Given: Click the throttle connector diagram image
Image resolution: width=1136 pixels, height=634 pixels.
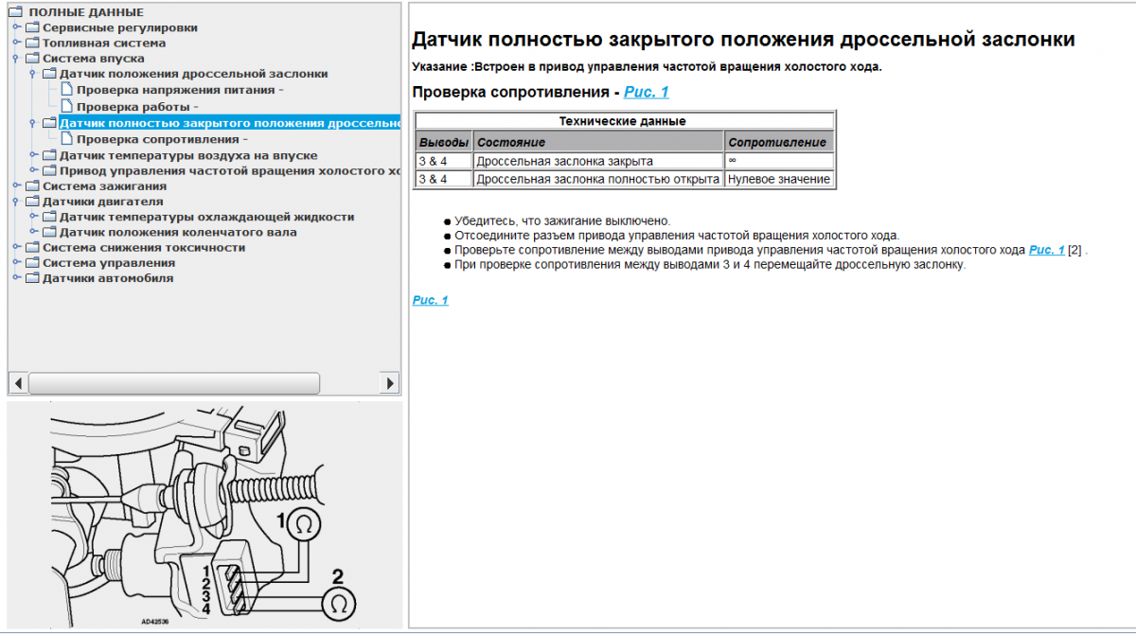Looking at the screenshot, I should coord(204,515).
